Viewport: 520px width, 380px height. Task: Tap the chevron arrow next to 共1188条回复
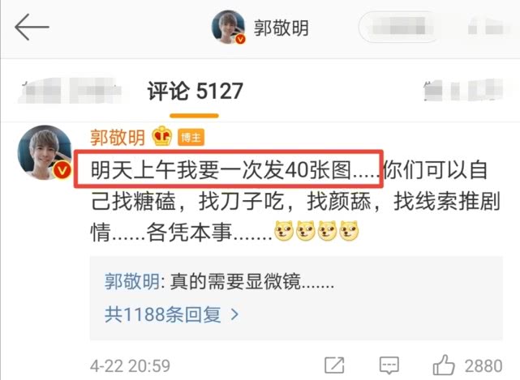pos(234,314)
